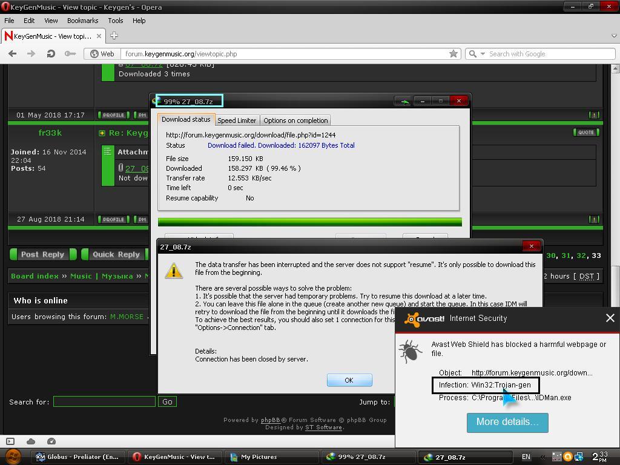Reload the page with the refresh icon

coord(51,54)
